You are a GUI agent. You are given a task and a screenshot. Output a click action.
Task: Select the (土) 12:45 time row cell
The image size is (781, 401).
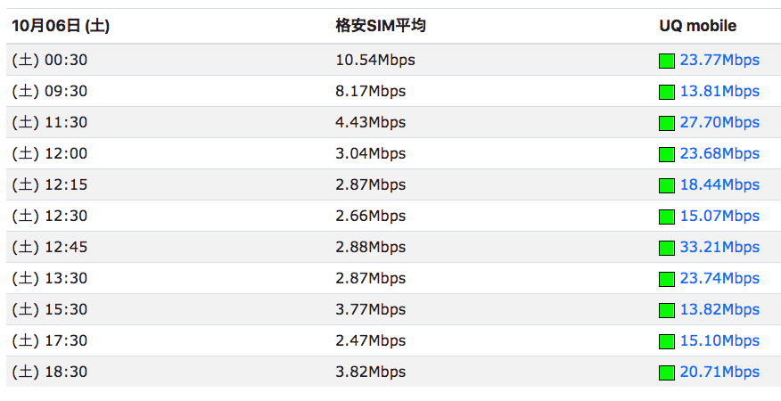[50, 247]
